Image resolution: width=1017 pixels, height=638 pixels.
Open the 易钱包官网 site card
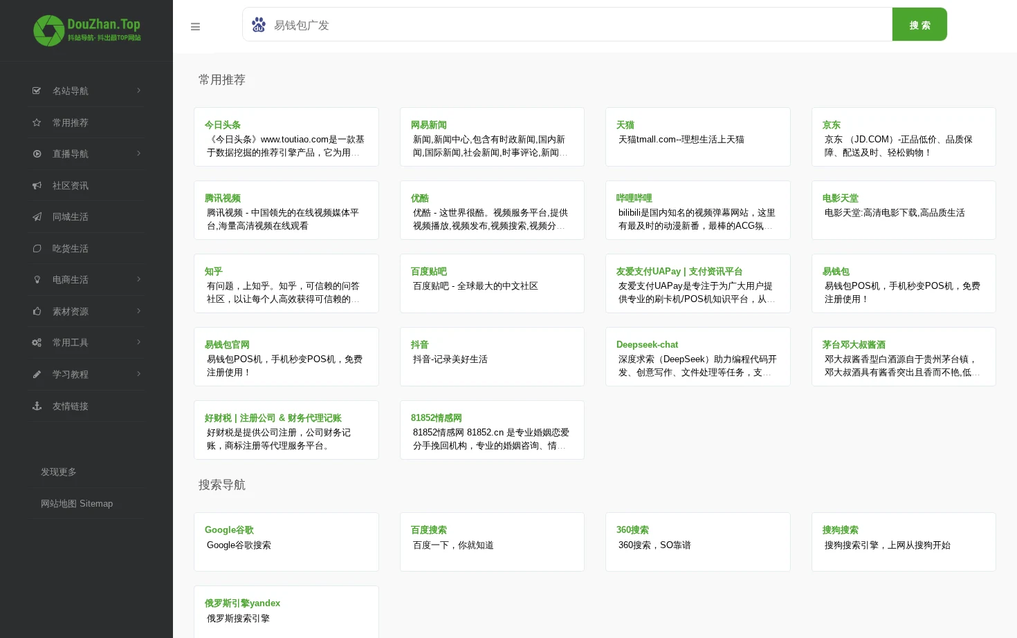[x=286, y=357]
